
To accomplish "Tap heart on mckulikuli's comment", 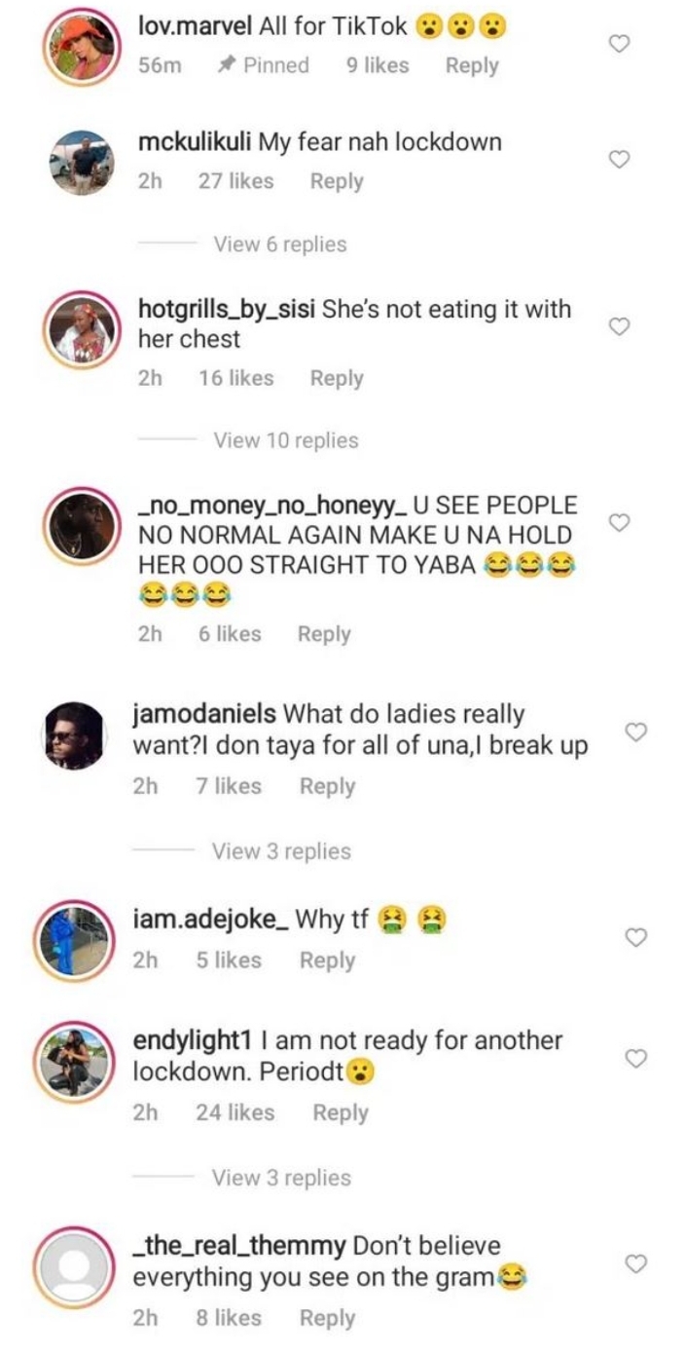I will coord(620,160).
